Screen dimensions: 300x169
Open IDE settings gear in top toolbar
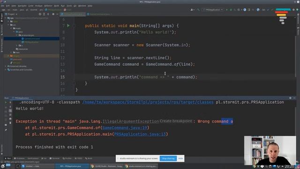[x=293, y=9]
